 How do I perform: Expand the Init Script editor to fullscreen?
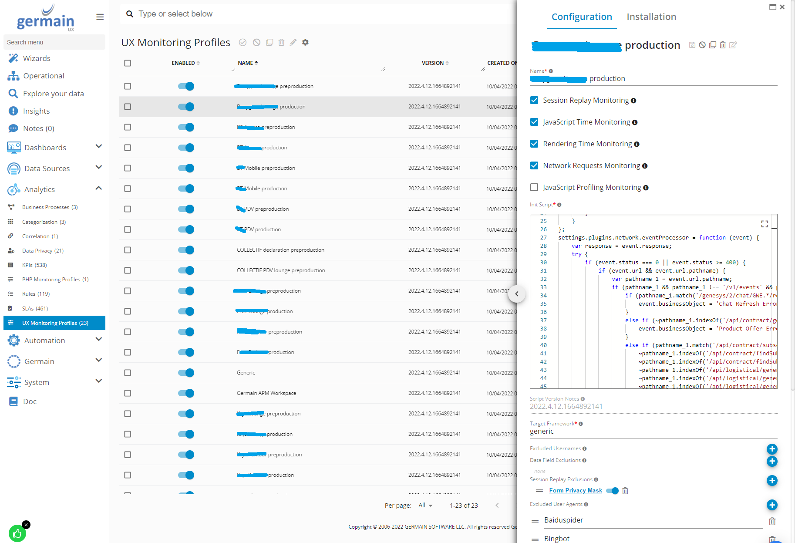coord(764,224)
